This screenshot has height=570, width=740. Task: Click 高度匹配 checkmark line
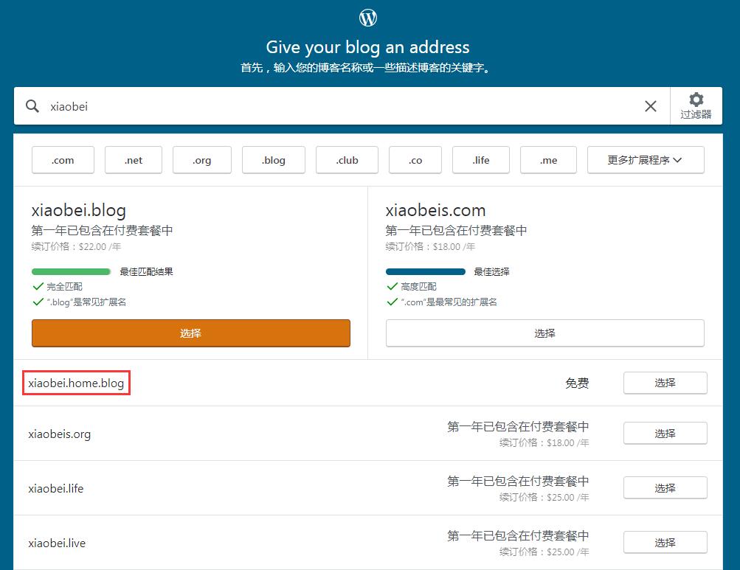pos(412,286)
